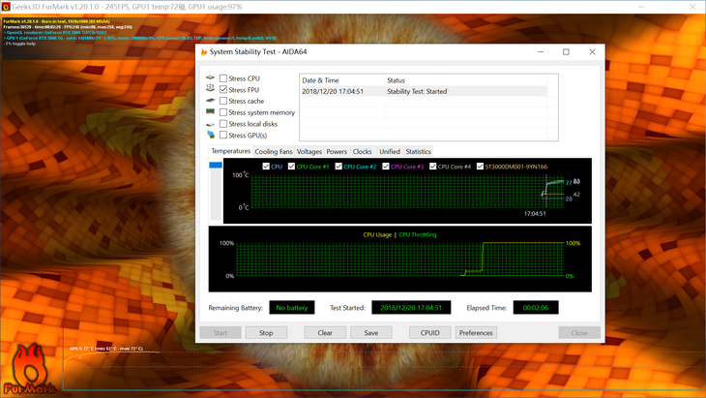
Task: Open the Preferences dialog
Action: (476, 333)
